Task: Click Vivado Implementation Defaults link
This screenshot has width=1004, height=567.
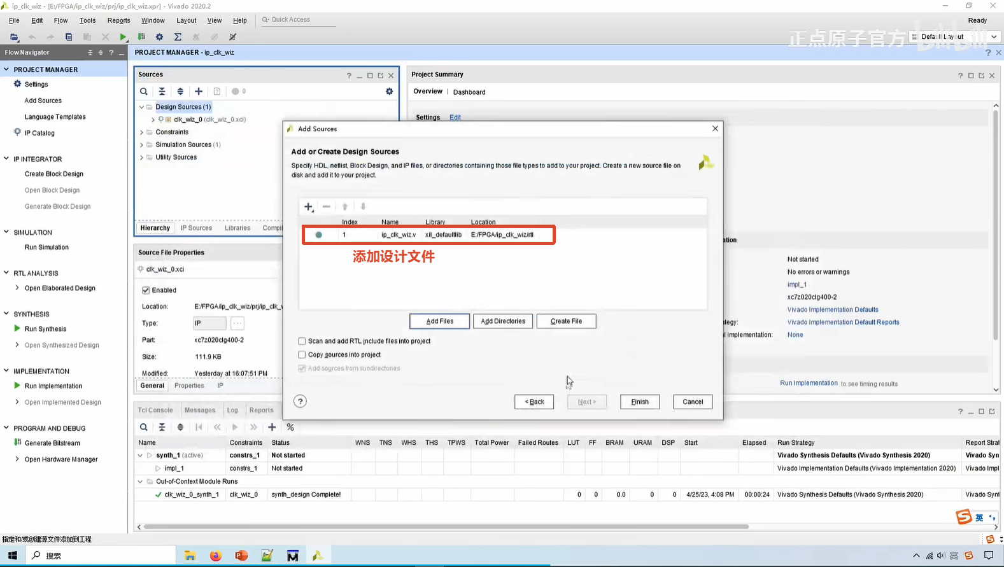Action: coord(833,310)
